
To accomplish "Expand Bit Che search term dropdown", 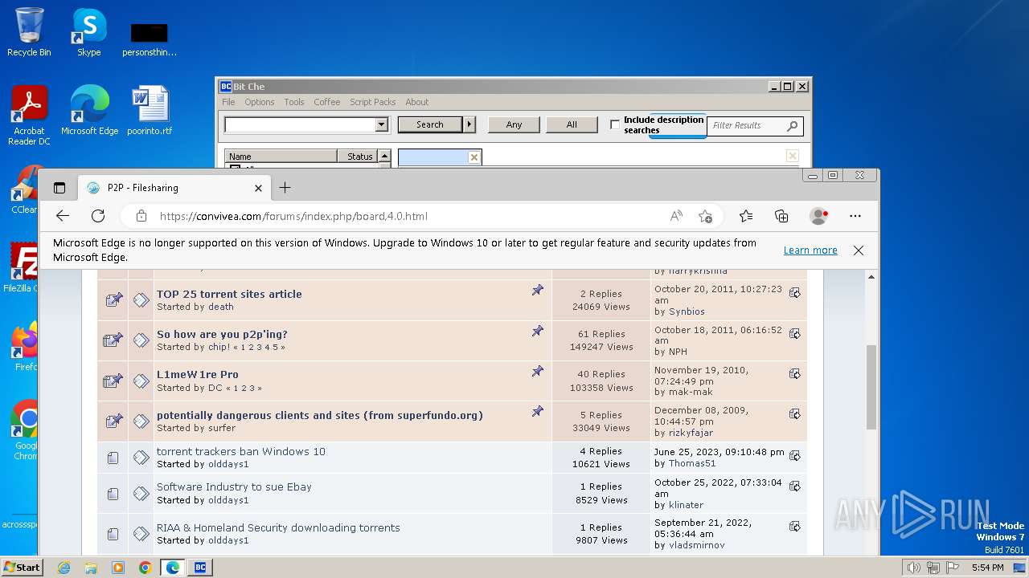I will click(x=381, y=124).
